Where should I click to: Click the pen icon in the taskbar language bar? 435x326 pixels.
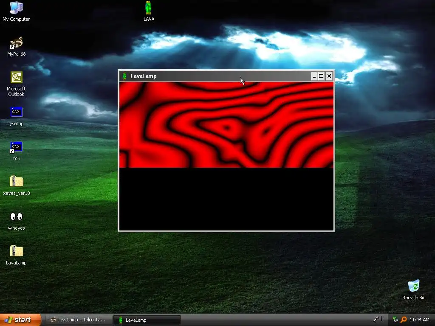[376, 319]
